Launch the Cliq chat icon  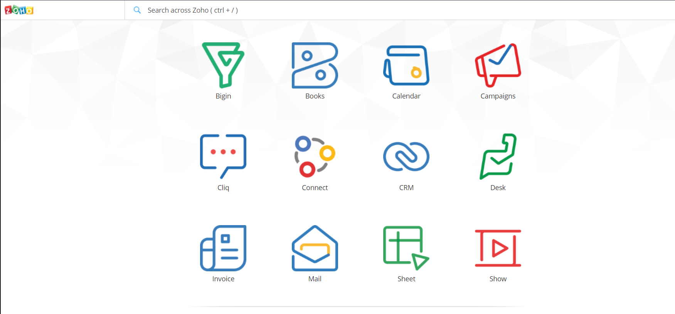tap(223, 156)
